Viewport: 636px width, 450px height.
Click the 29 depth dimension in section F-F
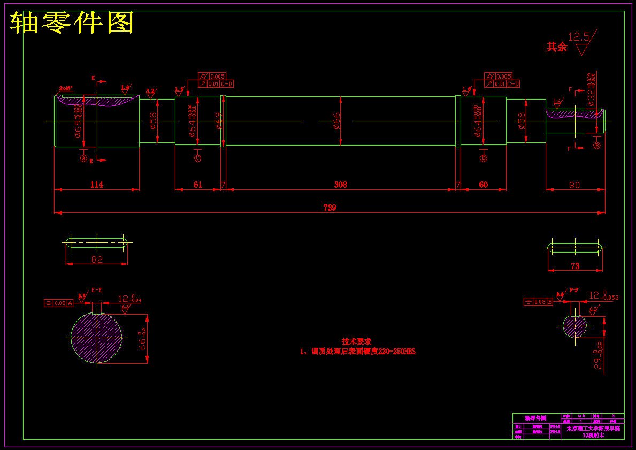coord(599,355)
